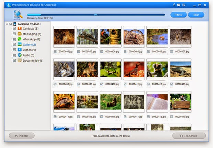Uncheck the 00000415.jpg checkbox

pos(78,116)
